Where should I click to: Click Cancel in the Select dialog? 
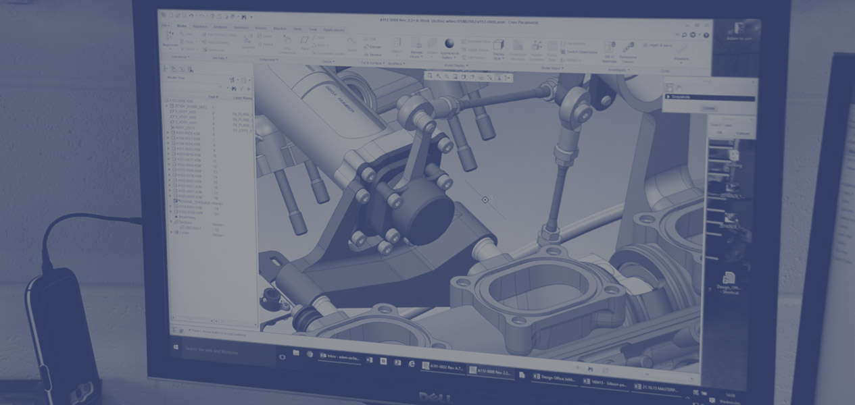tap(743, 133)
